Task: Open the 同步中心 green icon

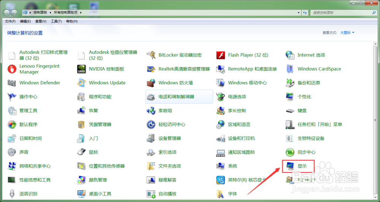Action: click(290, 152)
